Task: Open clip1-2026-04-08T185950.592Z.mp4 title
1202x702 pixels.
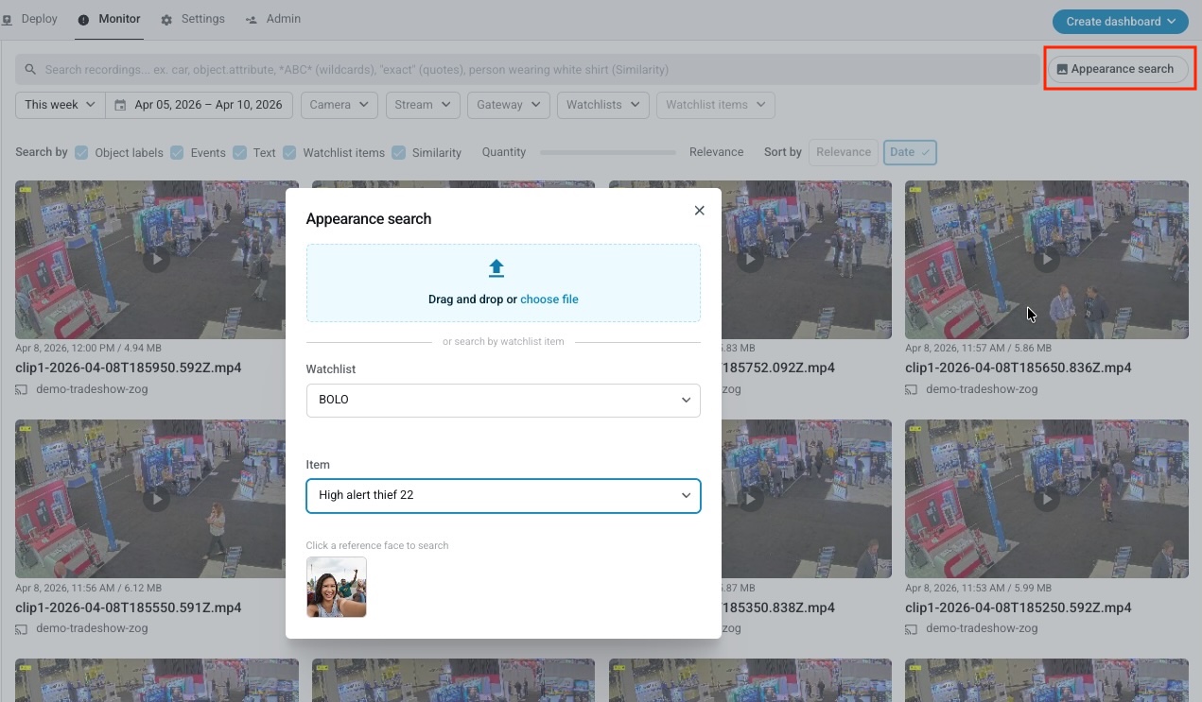Action: pyautogui.click(x=129, y=368)
